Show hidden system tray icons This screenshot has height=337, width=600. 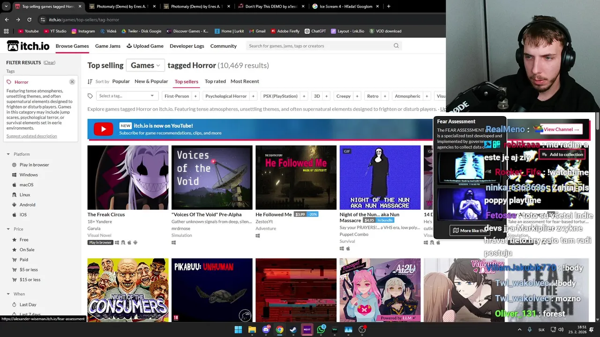pos(520,330)
